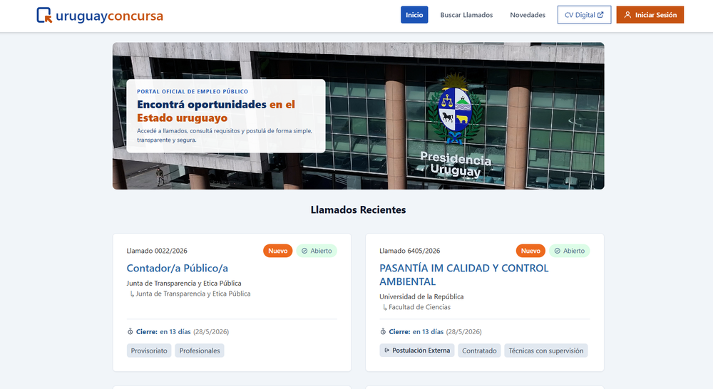Click the check icon in PASANTÍA Abierto badge
Viewport: 713px width, 389px height.
[557, 251]
